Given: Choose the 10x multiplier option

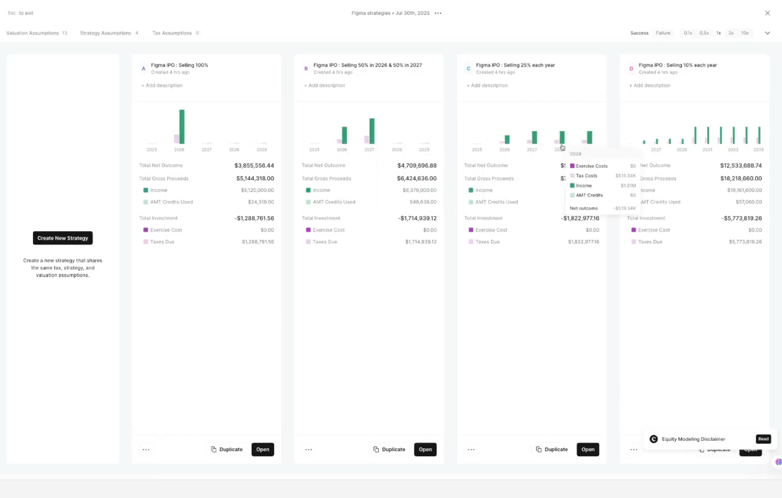Looking at the screenshot, I should point(745,33).
